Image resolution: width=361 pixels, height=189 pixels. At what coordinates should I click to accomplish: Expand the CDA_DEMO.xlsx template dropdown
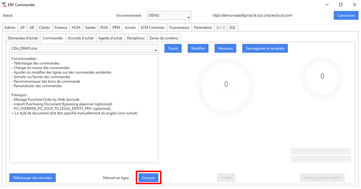84,48
